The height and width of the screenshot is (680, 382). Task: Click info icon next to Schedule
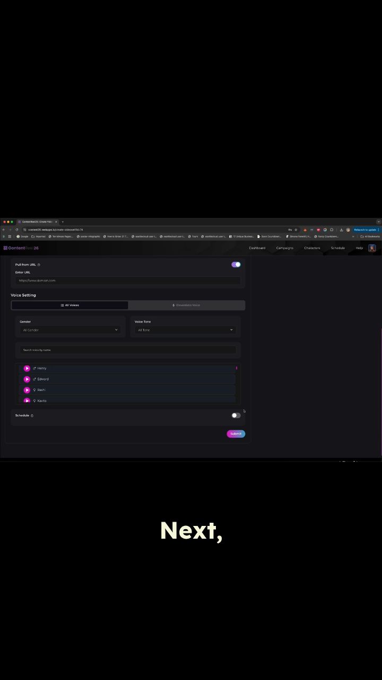point(32,415)
